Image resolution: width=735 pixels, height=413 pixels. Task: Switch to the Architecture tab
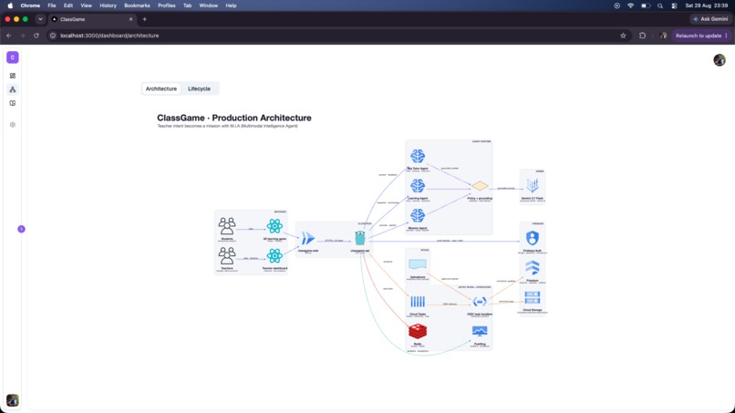tap(161, 88)
